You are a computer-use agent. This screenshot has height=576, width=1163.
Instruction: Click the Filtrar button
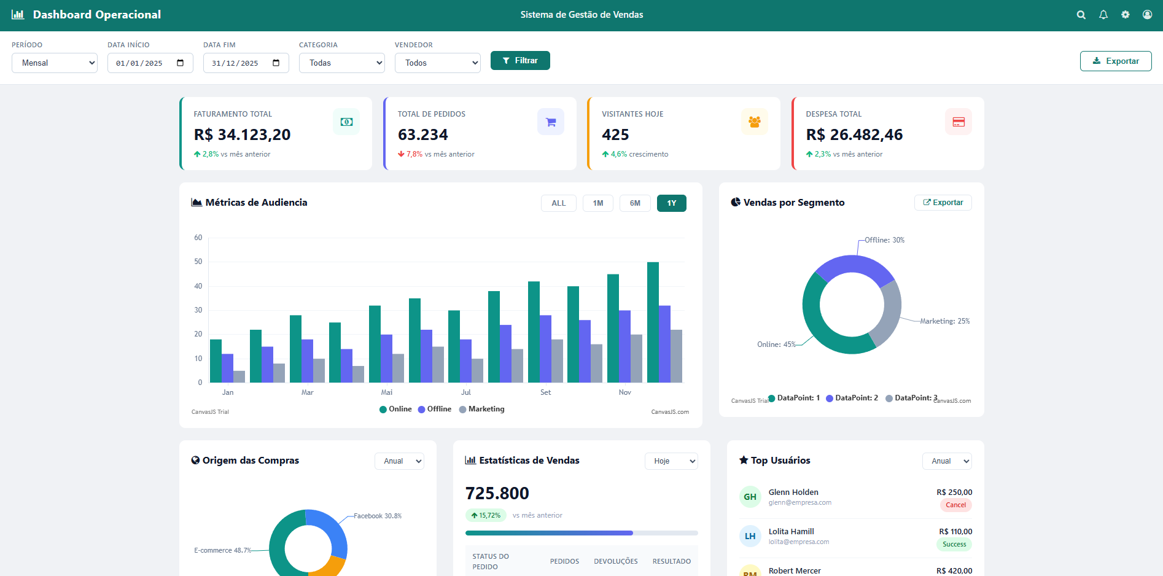(520, 61)
